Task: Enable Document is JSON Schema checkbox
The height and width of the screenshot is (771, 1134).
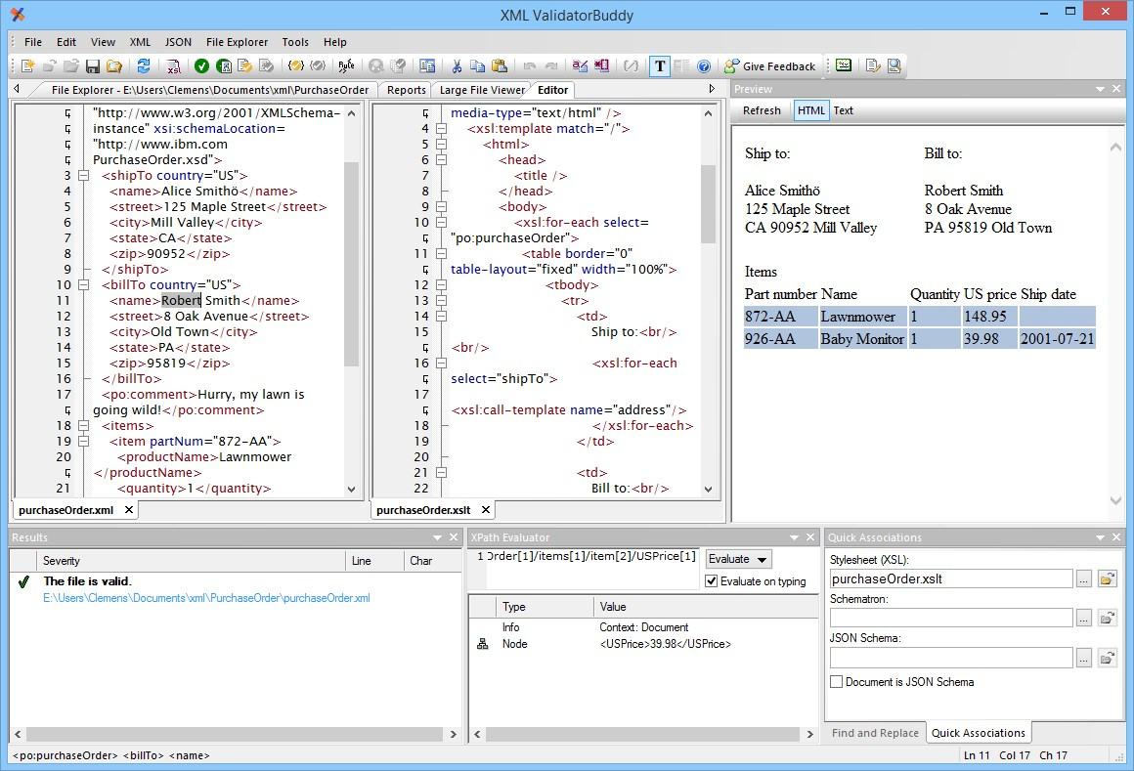Action: pyautogui.click(x=836, y=682)
